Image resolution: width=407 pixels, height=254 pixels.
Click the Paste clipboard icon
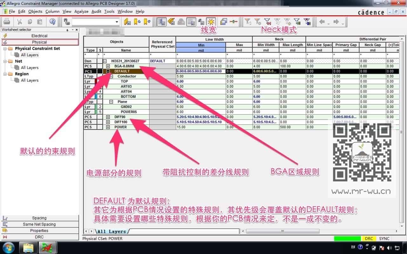tap(40, 22)
